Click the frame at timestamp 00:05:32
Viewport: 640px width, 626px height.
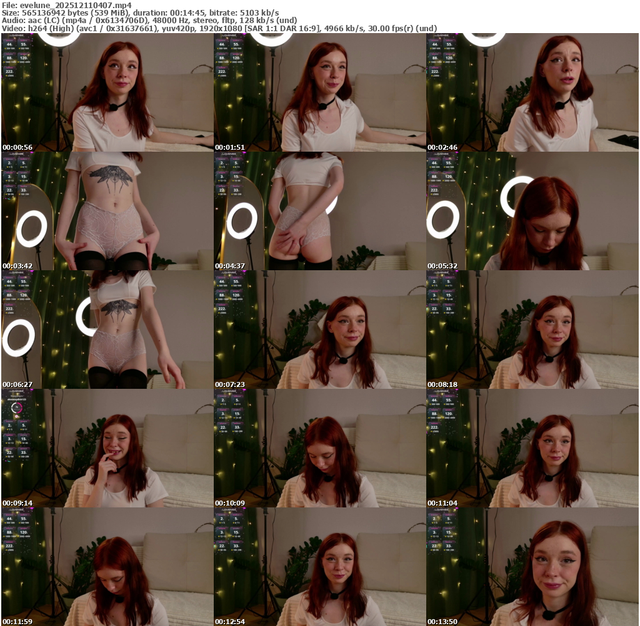pyautogui.click(x=532, y=210)
